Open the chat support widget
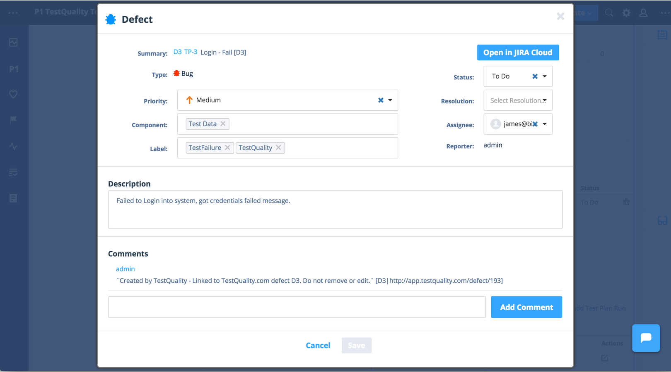 click(x=646, y=338)
